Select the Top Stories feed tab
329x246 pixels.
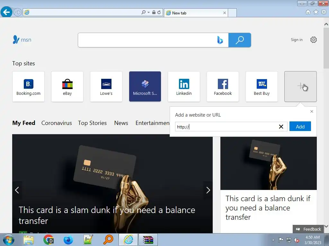click(x=92, y=123)
